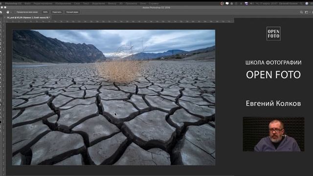Open the Текст menu

[x=86, y=3]
